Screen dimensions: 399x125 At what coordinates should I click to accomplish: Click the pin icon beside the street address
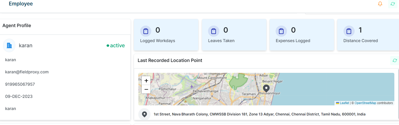[x=145, y=114]
